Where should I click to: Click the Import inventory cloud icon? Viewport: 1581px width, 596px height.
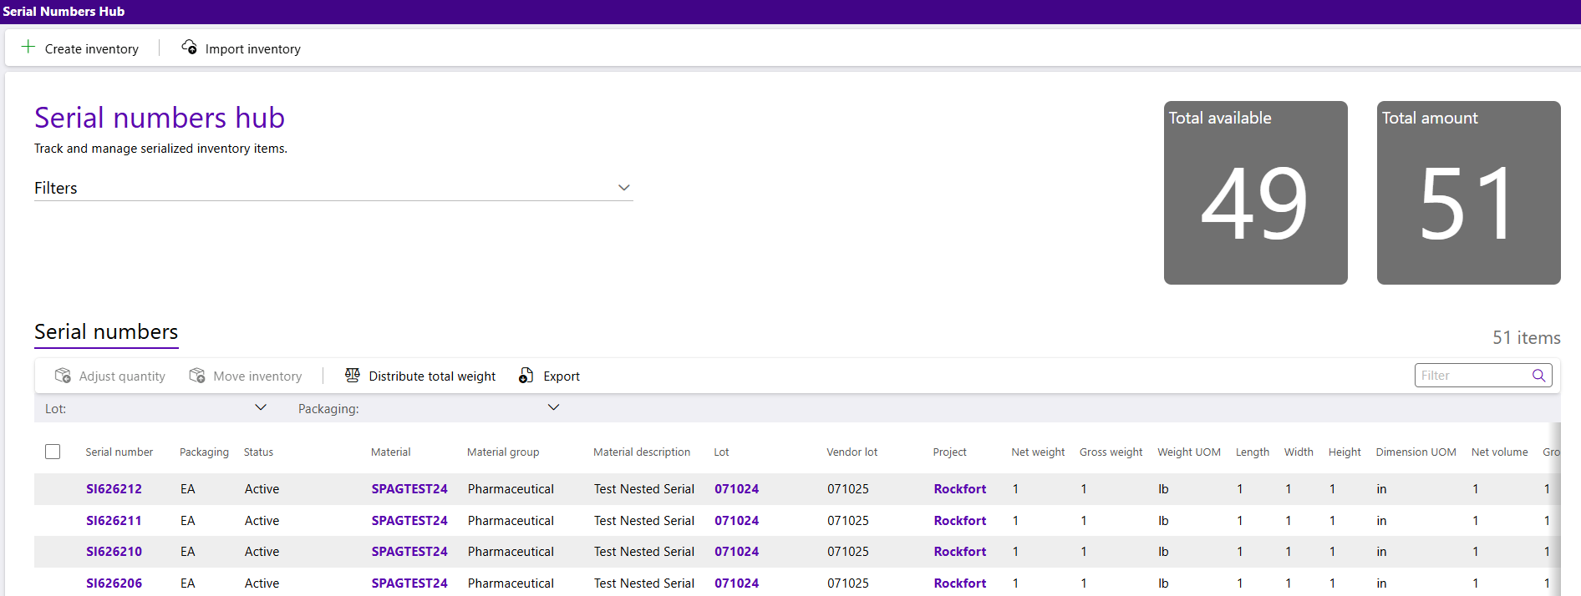(x=190, y=48)
